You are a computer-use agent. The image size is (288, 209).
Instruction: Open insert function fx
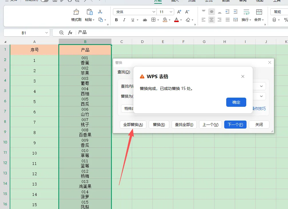70,33
